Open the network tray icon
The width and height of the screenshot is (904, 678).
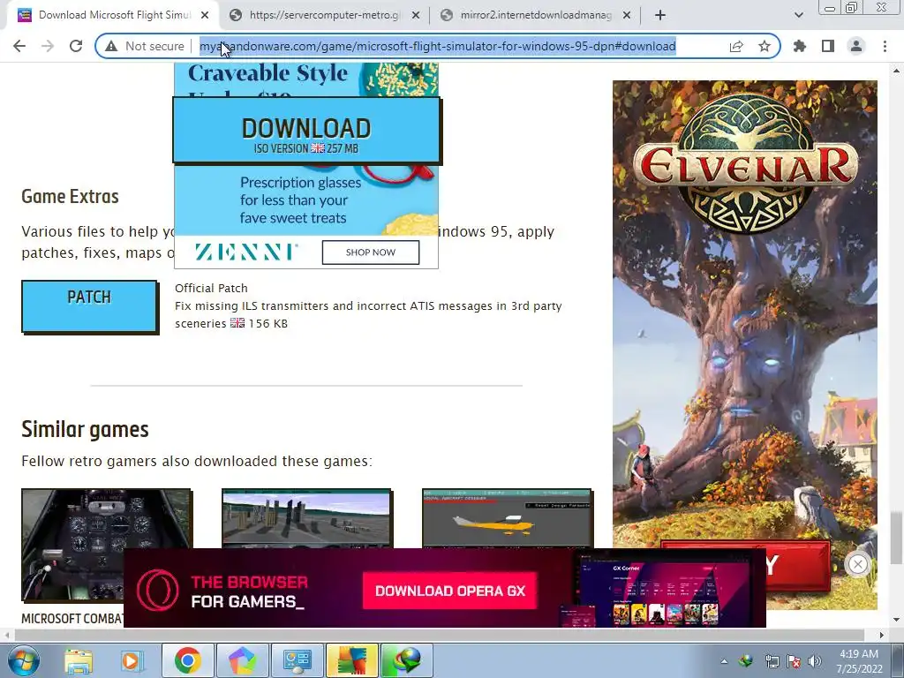click(x=772, y=661)
